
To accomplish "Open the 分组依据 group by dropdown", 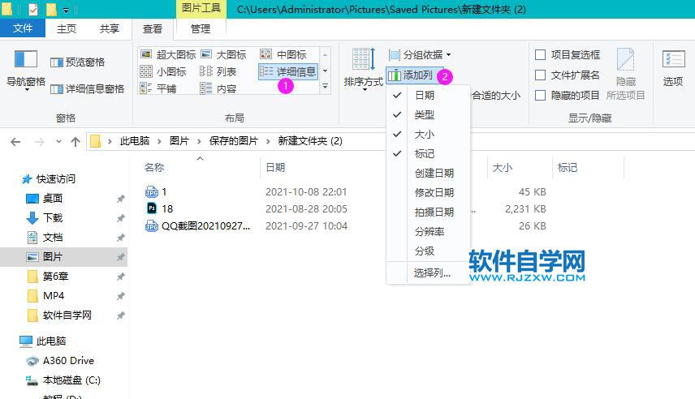I will point(420,54).
